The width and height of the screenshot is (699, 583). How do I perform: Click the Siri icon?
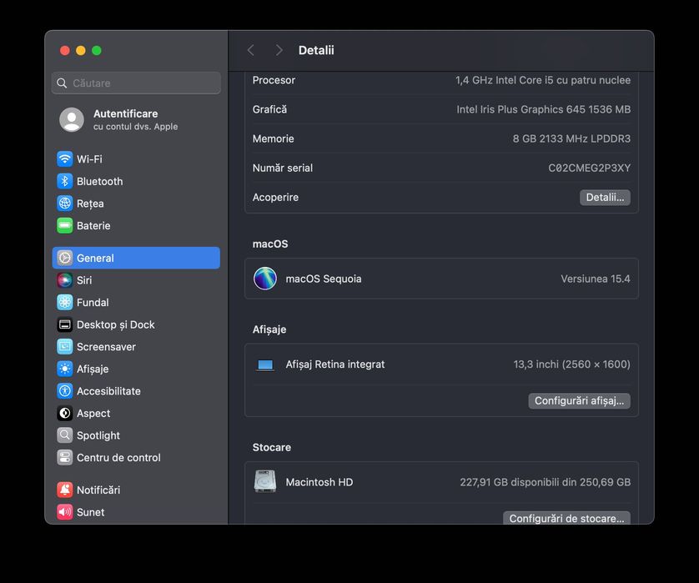[64, 280]
